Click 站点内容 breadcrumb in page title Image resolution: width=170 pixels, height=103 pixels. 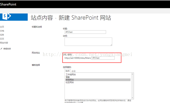pyautogui.click(x=42, y=18)
